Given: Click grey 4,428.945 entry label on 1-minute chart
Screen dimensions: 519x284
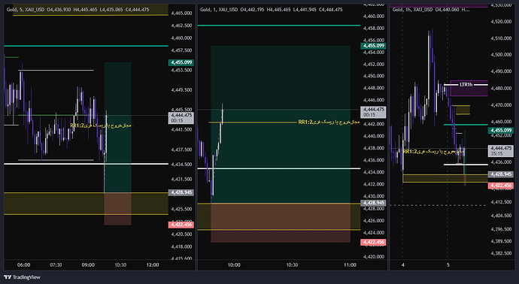Looking at the screenshot, I should point(373,203).
